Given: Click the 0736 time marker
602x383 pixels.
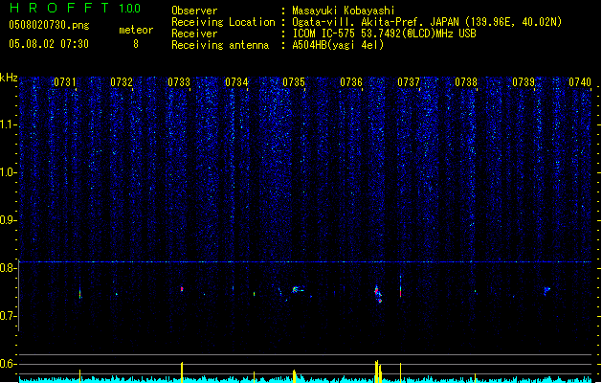Looking at the screenshot, I should (351, 82).
